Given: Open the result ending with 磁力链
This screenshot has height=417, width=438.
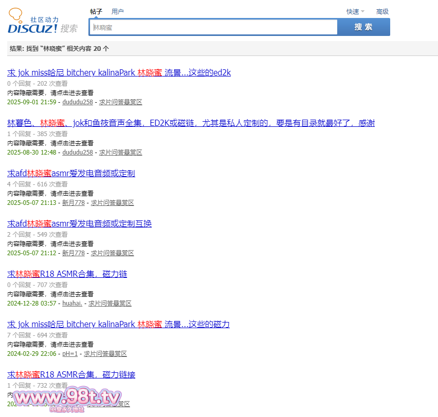Looking at the screenshot, I should (67, 274).
